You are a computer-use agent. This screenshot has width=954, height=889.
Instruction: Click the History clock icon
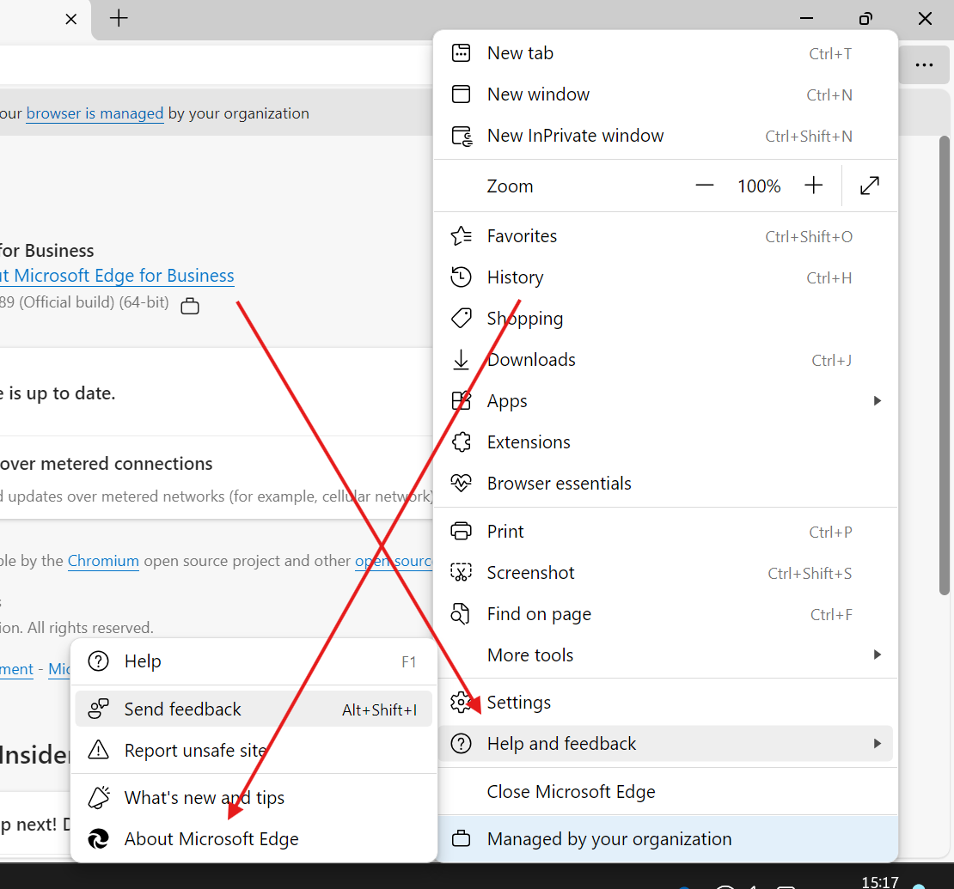tap(461, 277)
